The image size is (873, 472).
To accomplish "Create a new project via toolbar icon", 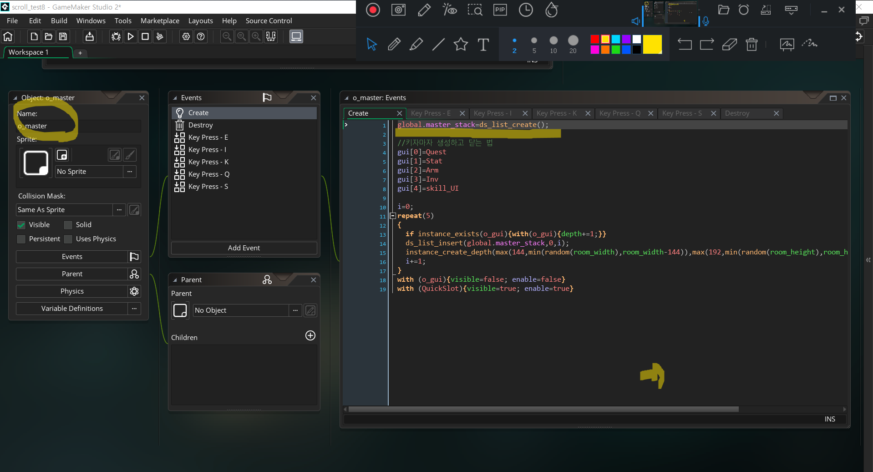I will click(34, 36).
